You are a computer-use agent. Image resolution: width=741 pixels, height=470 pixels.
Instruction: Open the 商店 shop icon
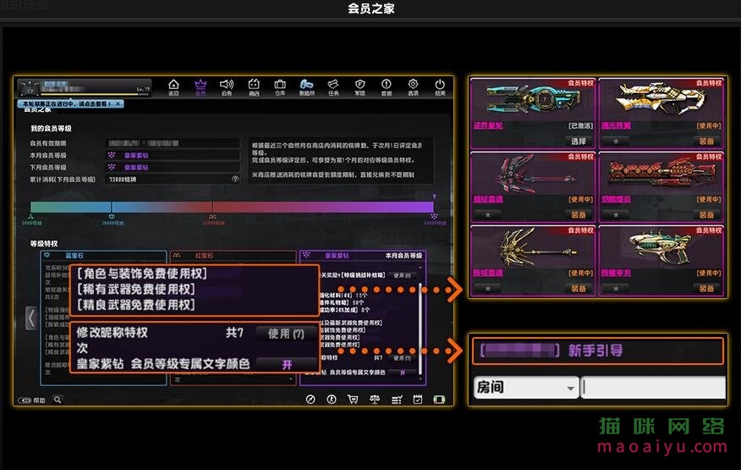coord(254,87)
